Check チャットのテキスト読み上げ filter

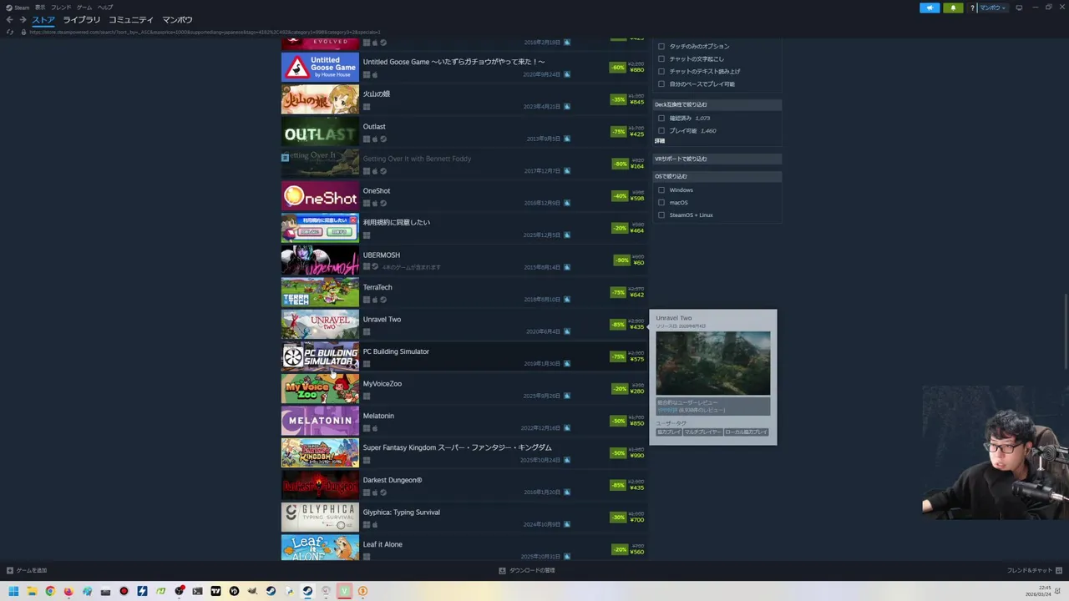(x=661, y=72)
